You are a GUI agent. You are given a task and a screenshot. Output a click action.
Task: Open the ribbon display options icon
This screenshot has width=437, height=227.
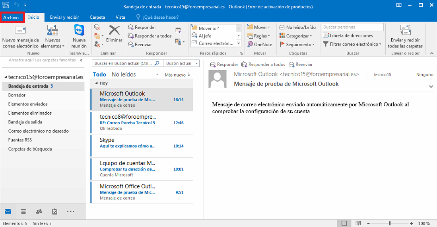399,5
